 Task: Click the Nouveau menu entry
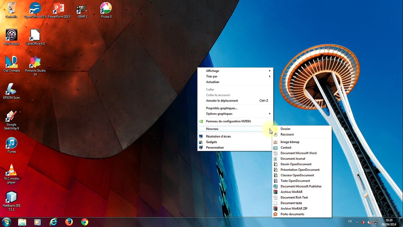coord(235,129)
